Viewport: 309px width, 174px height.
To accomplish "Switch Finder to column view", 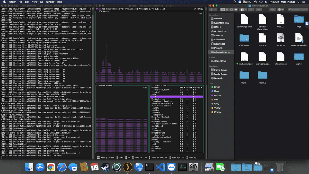I will [x=231, y=10].
